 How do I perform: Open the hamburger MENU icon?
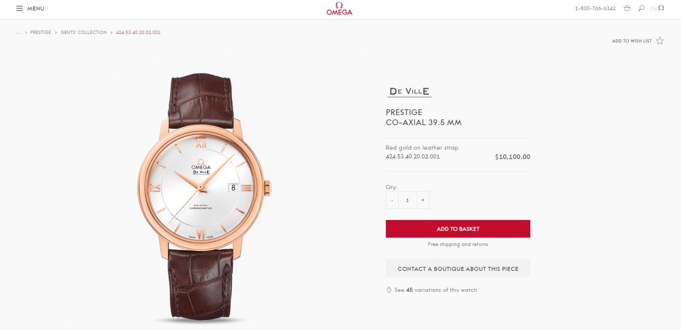click(x=20, y=8)
